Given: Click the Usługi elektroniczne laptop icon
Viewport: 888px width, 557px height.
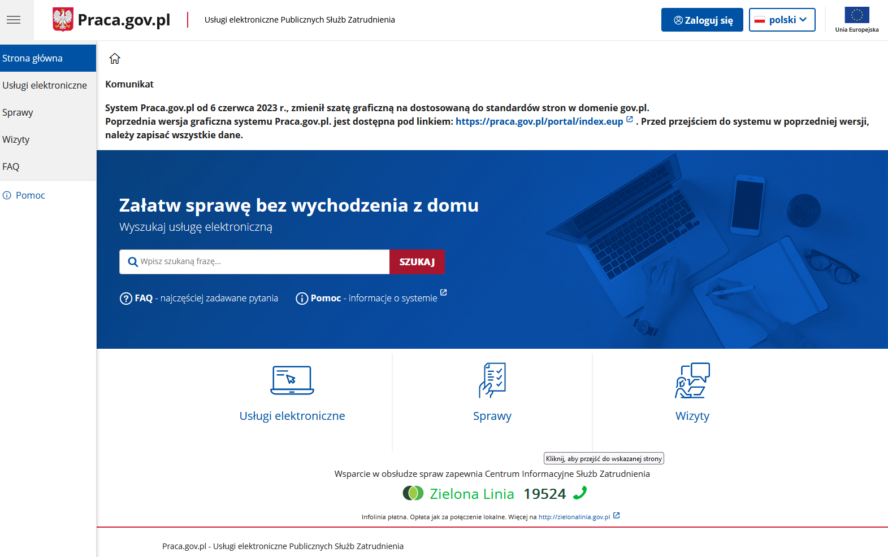Looking at the screenshot, I should point(292,380).
